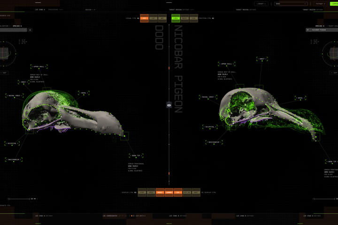338x225 pixels.
Task: Select the Beak Tip landmark on dodo skull
Action: (x=136, y=156)
